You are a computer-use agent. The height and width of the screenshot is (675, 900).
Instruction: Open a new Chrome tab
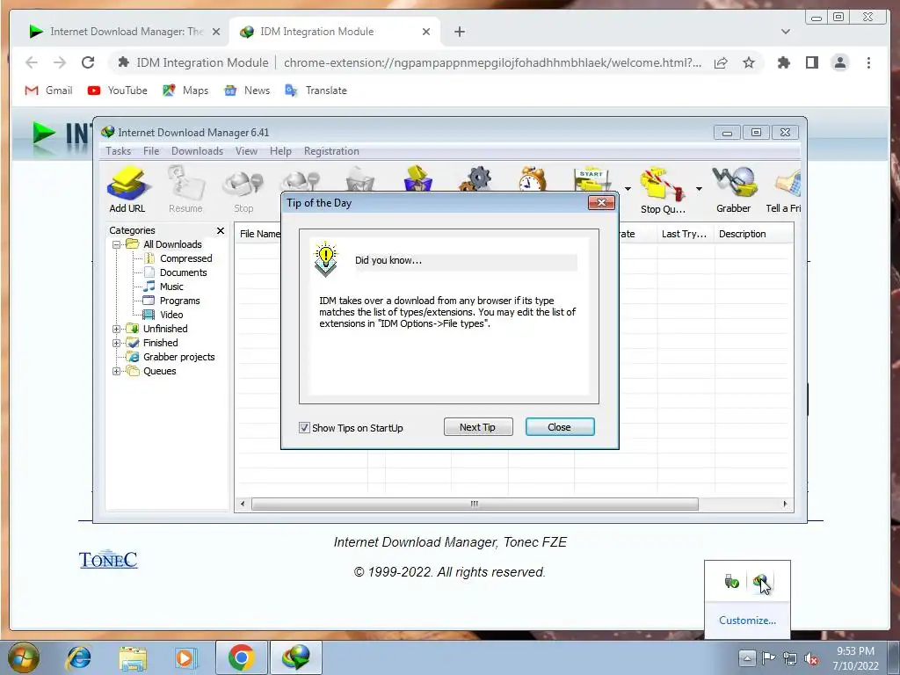(460, 32)
